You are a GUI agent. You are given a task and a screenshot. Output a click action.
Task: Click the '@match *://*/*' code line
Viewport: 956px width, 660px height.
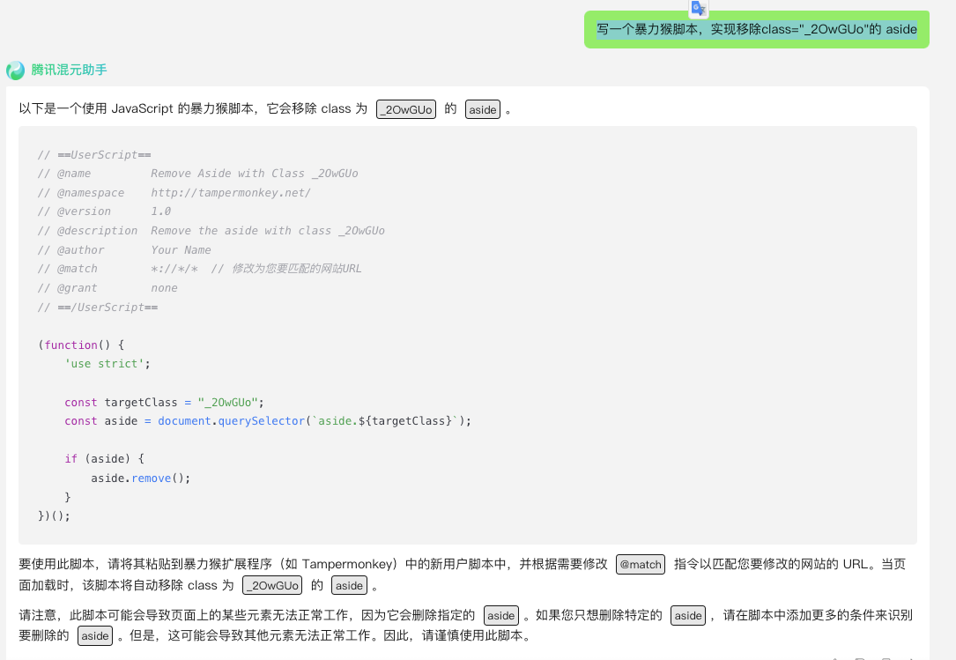[x=199, y=269]
